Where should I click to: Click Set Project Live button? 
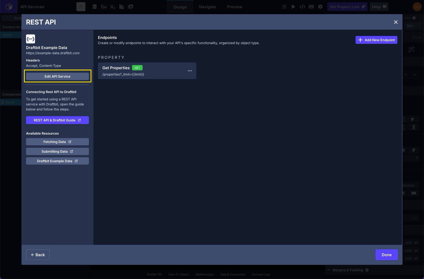coord(347,7)
